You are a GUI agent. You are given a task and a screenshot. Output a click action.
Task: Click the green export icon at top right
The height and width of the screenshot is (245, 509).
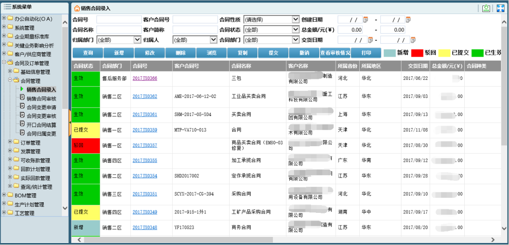(486, 8)
